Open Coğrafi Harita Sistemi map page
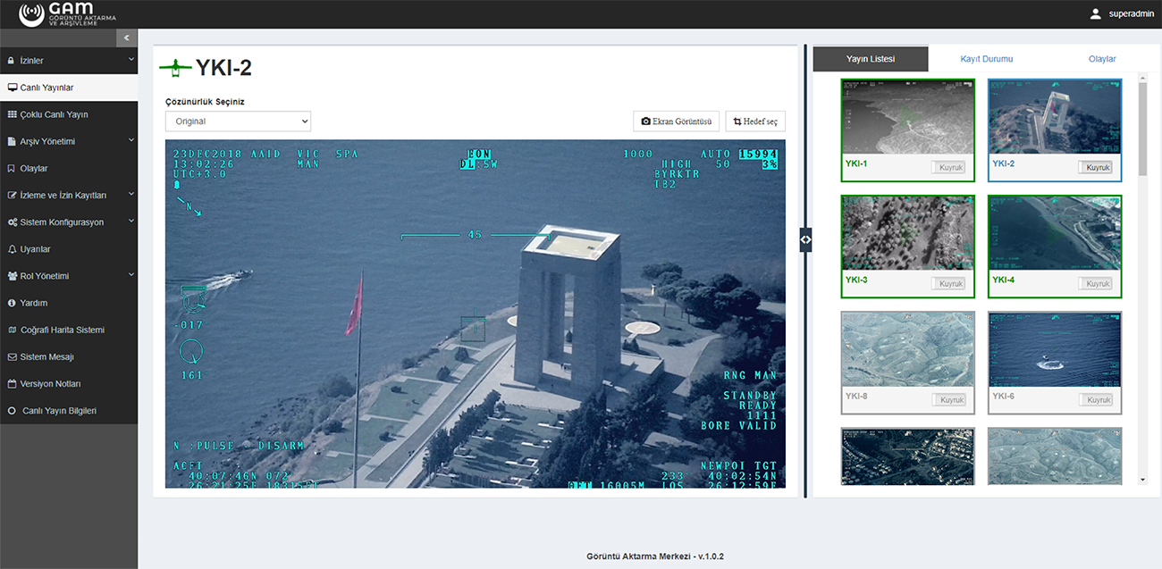Image resolution: width=1162 pixels, height=569 pixels. point(62,330)
